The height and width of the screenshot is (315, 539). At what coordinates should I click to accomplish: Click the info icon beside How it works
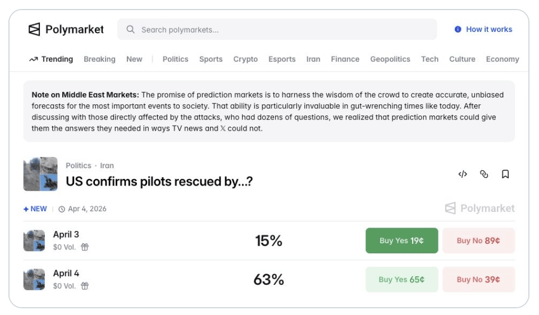point(458,30)
